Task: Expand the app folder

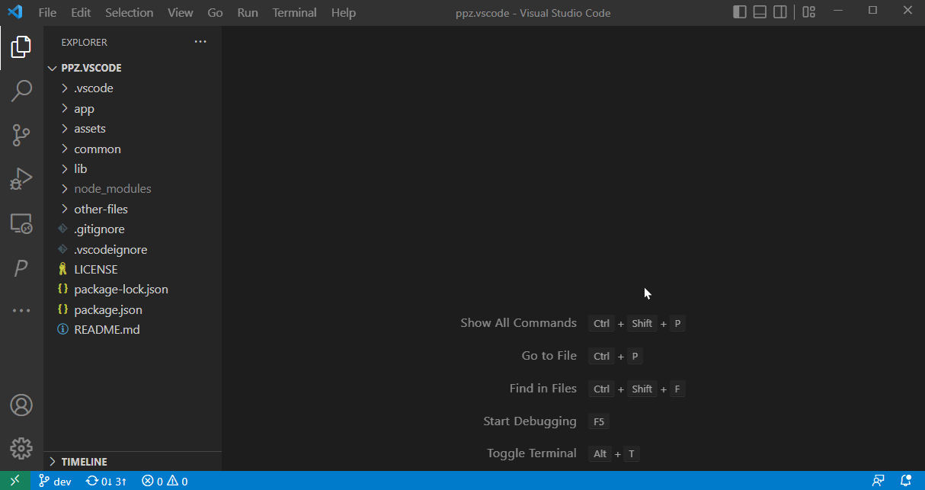Action: pyautogui.click(x=133, y=108)
